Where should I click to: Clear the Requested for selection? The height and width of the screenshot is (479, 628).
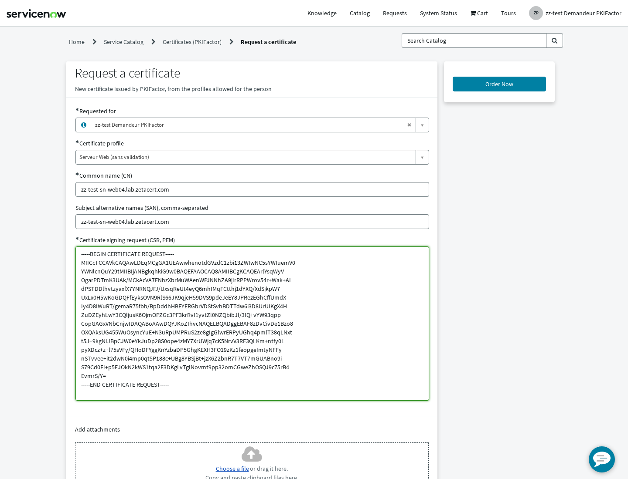point(409,125)
